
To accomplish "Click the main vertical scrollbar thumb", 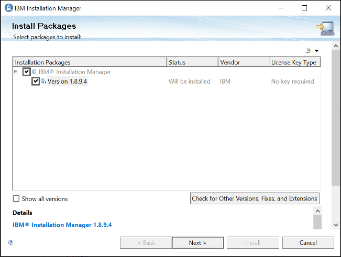I will (336, 118).
